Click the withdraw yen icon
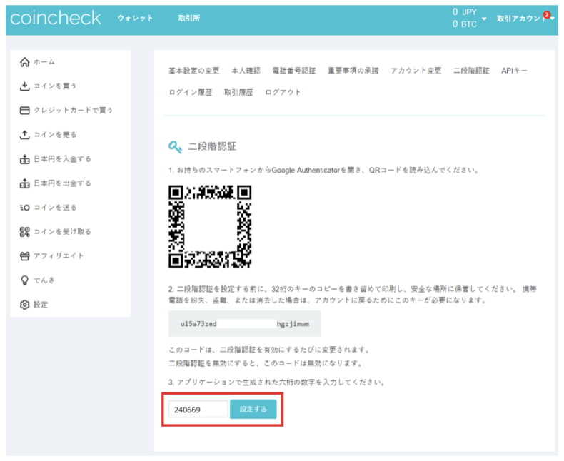The image size is (564, 461). pyautogui.click(x=24, y=183)
